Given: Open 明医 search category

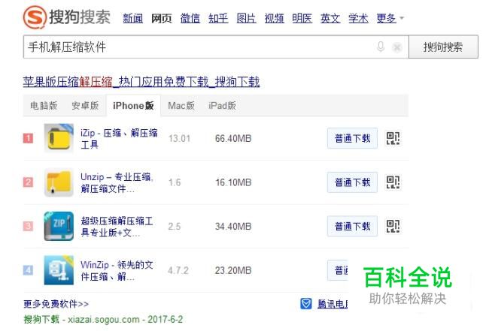Looking at the screenshot, I should [x=302, y=18].
